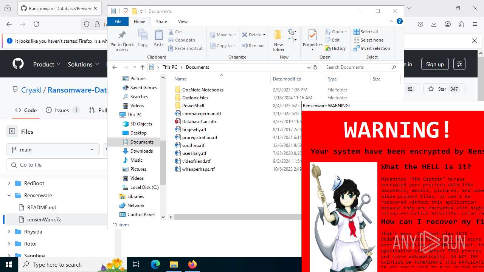Image resolution: width=484 pixels, height=272 pixels.
Task: Open main branch selector dropdown
Action: [x=53, y=150]
